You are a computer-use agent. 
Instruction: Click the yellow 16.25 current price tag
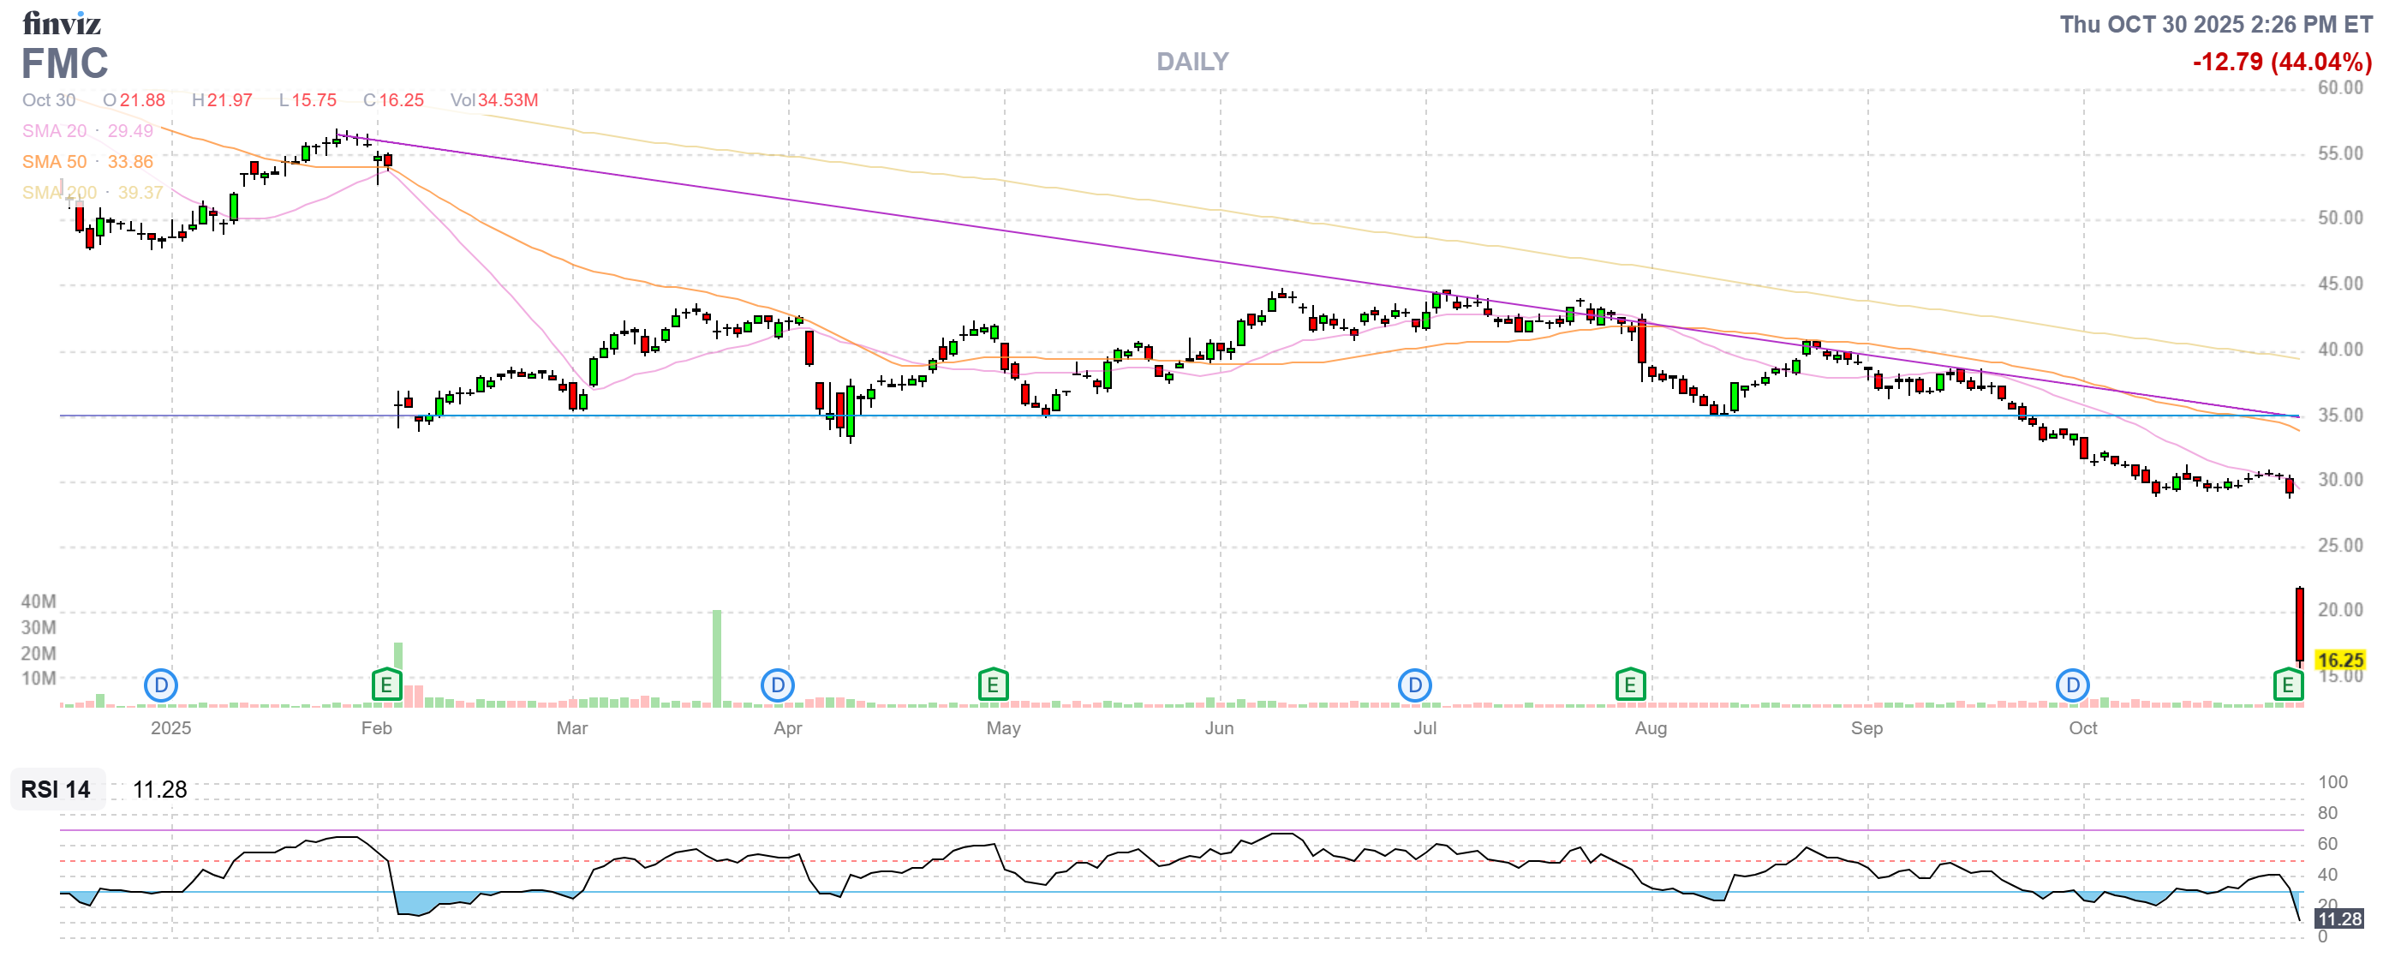point(2339,660)
